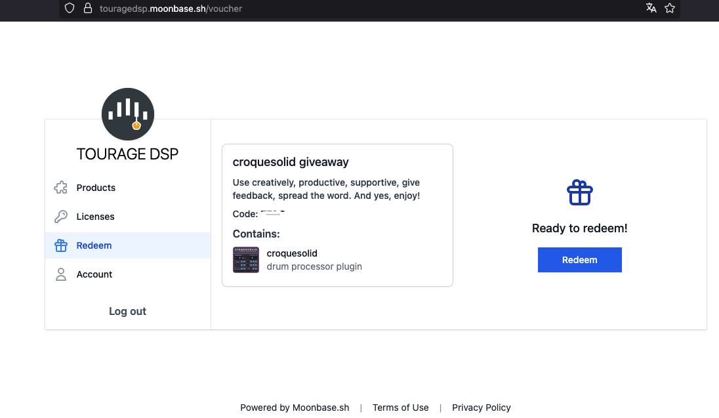Click the large blue gift icon

point(579,193)
